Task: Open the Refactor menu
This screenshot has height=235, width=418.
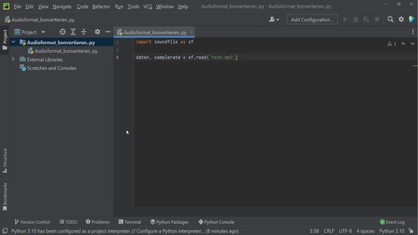Action: click(x=101, y=7)
